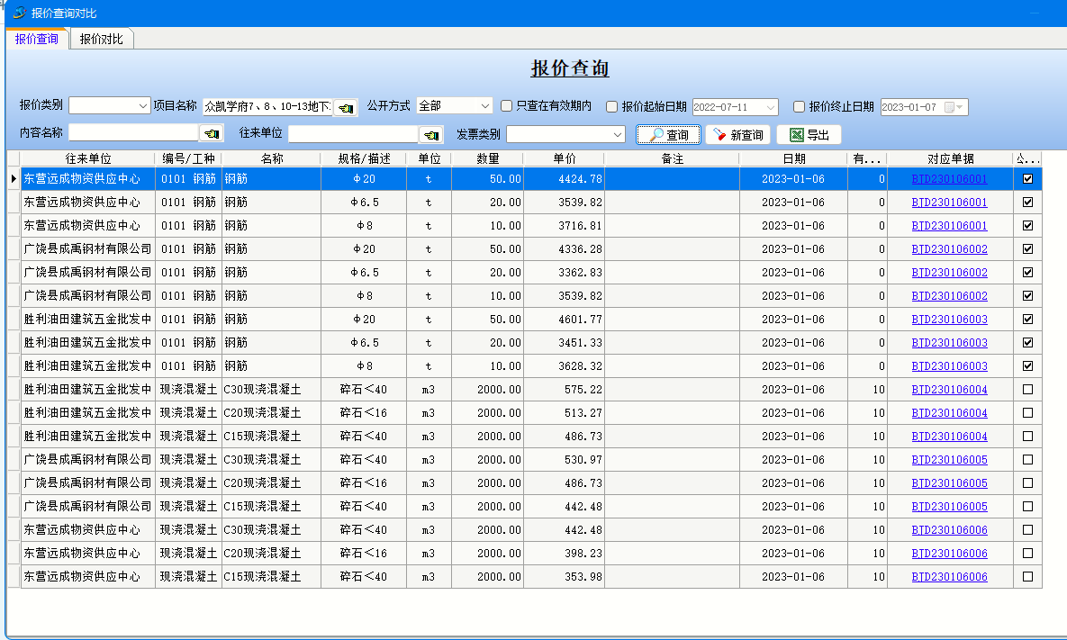Sort by the 单价 column header
Image resolution: width=1067 pixels, height=640 pixels.
pyautogui.click(x=564, y=158)
